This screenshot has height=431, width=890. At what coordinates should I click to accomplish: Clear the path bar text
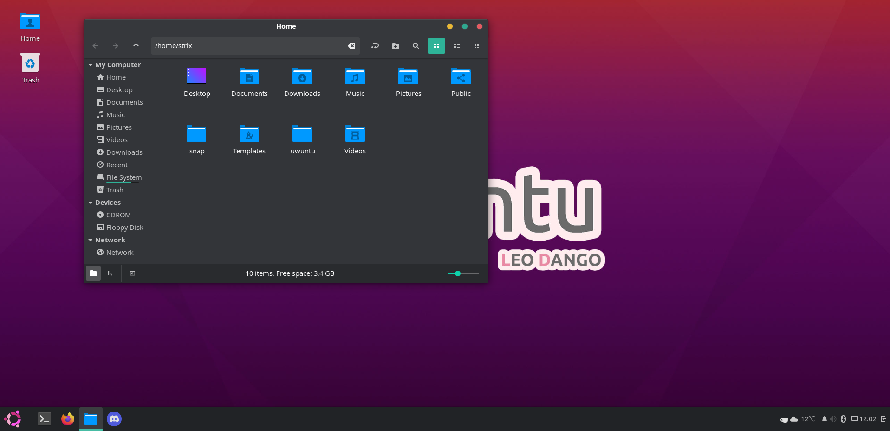[351, 46]
